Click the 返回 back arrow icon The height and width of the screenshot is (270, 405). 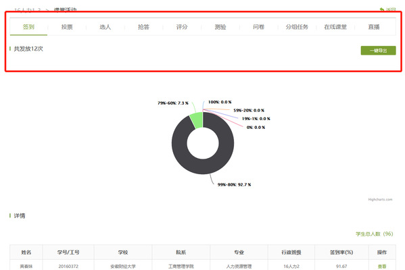(382, 9)
